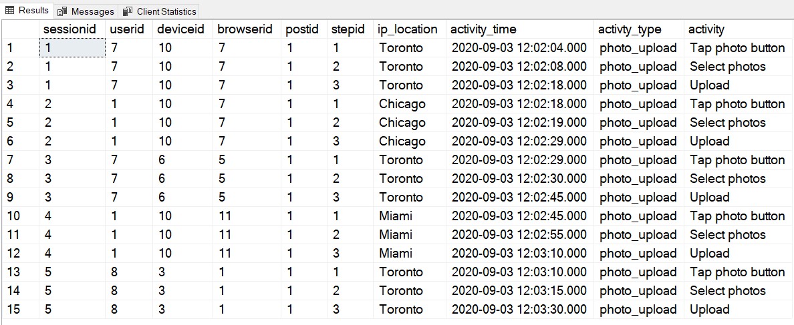Click the Upload cell in row 6
Image resolution: width=794 pixels, height=325 pixels.
click(709, 141)
